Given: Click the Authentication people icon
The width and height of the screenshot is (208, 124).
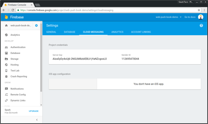Looking at the screenshot, I should 6,47.
